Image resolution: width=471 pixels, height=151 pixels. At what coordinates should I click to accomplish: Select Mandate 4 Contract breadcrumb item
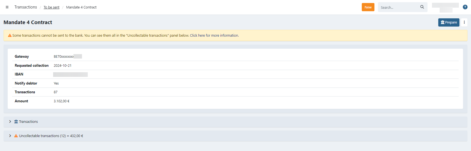(81, 7)
